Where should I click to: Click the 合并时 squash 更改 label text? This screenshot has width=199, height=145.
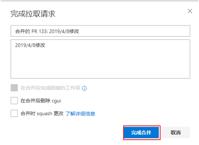tap(42, 113)
